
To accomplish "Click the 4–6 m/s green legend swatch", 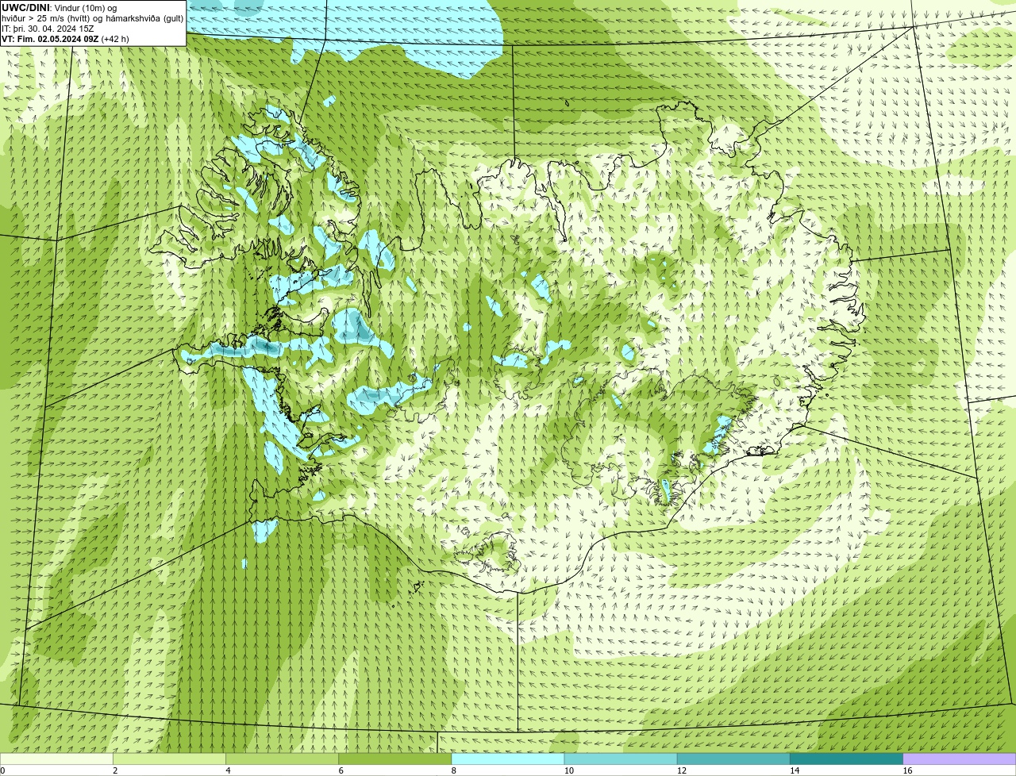I will click(282, 759).
